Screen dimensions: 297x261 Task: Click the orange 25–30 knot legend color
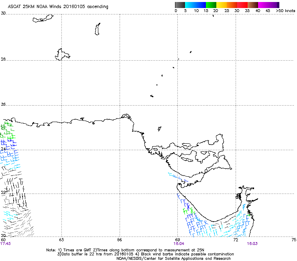click(232, 5)
